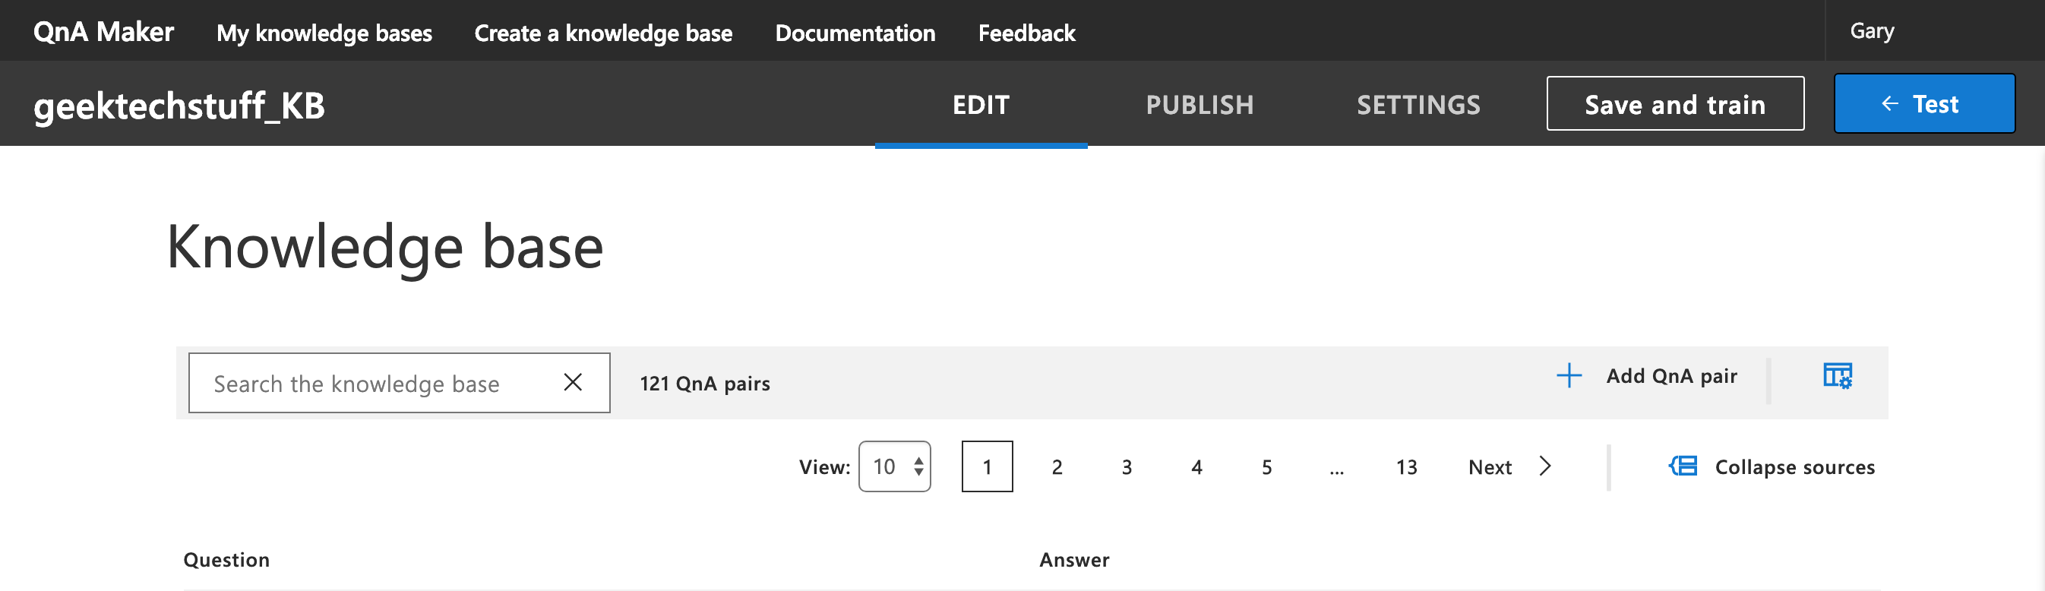
Task: Open the Documentation menu item
Action: [855, 33]
